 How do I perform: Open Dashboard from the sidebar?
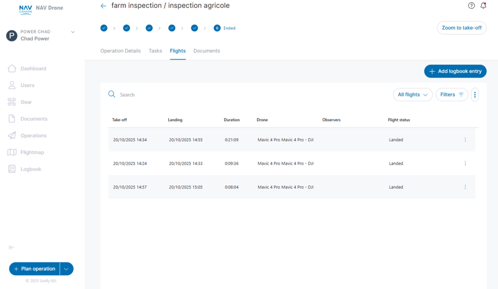click(33, 69)
